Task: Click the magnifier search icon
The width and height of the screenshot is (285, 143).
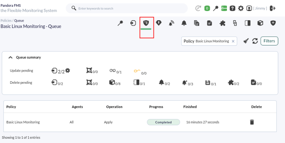Action: [x=74, y=8]
